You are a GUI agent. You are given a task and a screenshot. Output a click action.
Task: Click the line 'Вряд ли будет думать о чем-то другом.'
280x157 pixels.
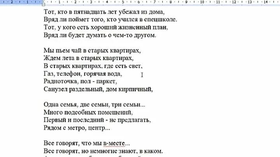100,35
